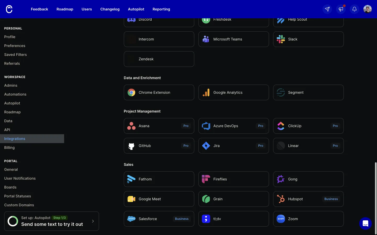Viewport: 377px width, 235px height.
Task: Click the Jira logo icon
Action: pos(206,146)
